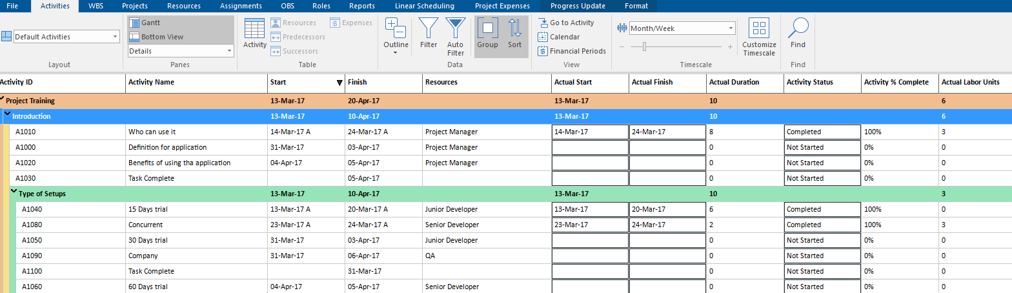Open the Filter tool
Image resolution: width=1012 pixels, height=293 pixels.
pos(429,34)
